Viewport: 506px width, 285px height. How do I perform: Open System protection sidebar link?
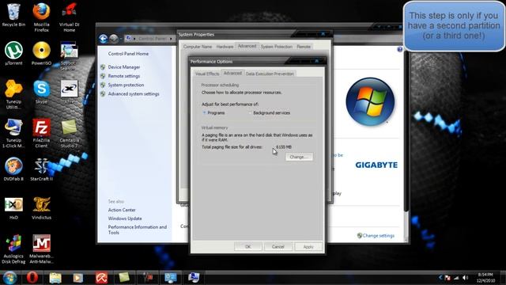126,85
